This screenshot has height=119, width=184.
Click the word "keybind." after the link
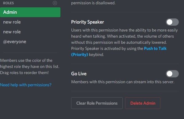(97, 55)
